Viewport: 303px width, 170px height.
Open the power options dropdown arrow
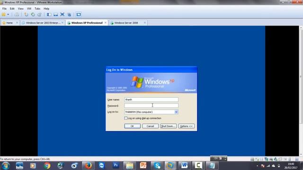tap(8, 15)
